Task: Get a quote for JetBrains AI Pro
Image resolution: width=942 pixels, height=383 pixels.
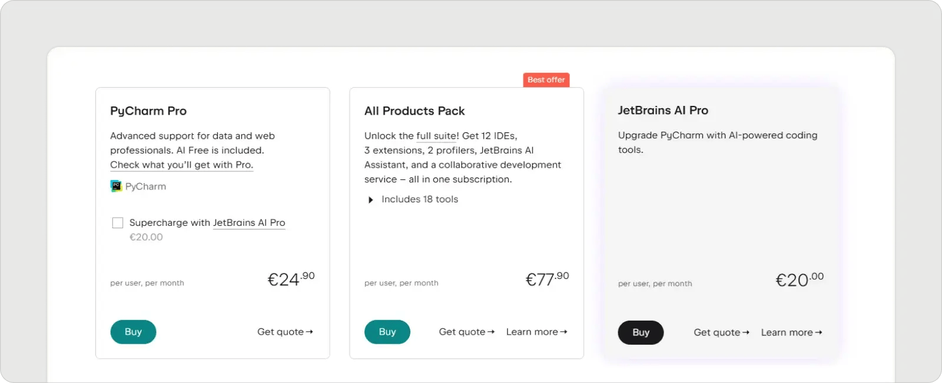Action: click(721, 332)
